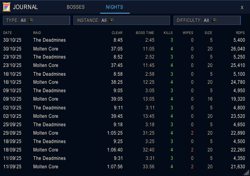The width and height of the screenshot is (250, 176).
Task: Open the Instance filter dropdown
Action: pos(122,20)
